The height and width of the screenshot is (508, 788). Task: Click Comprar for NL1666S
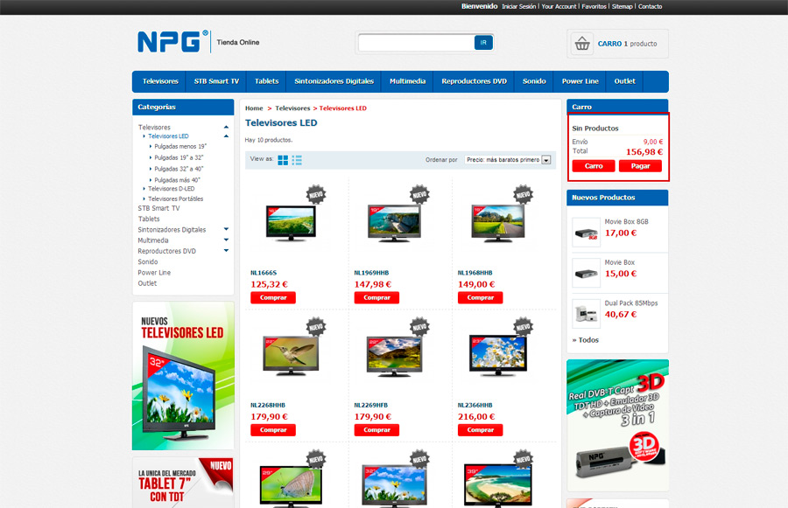273,297
